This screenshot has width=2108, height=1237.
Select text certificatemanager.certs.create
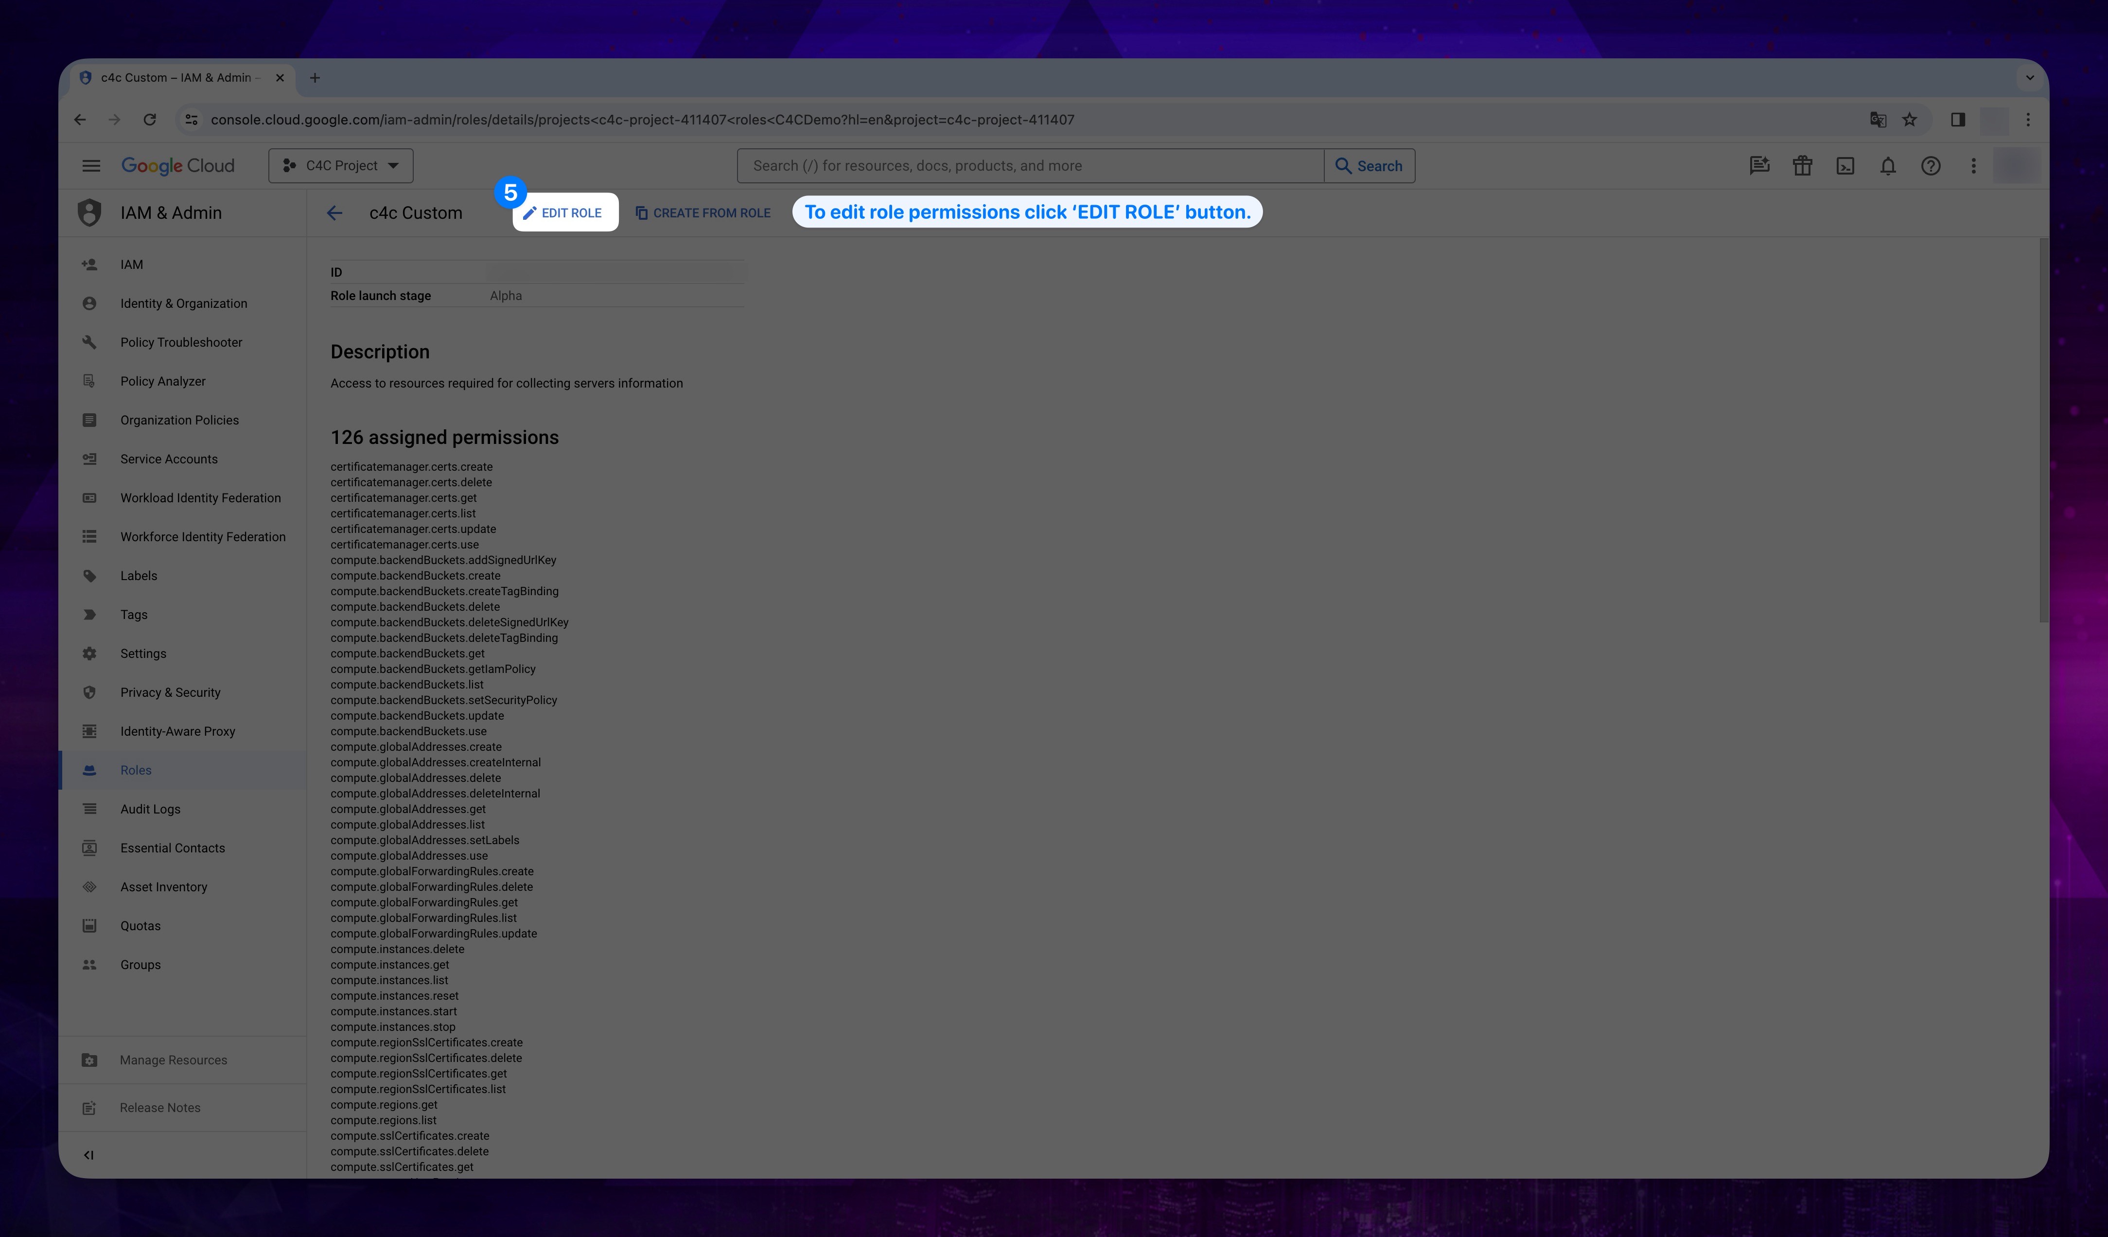click(x=412, y=467)
